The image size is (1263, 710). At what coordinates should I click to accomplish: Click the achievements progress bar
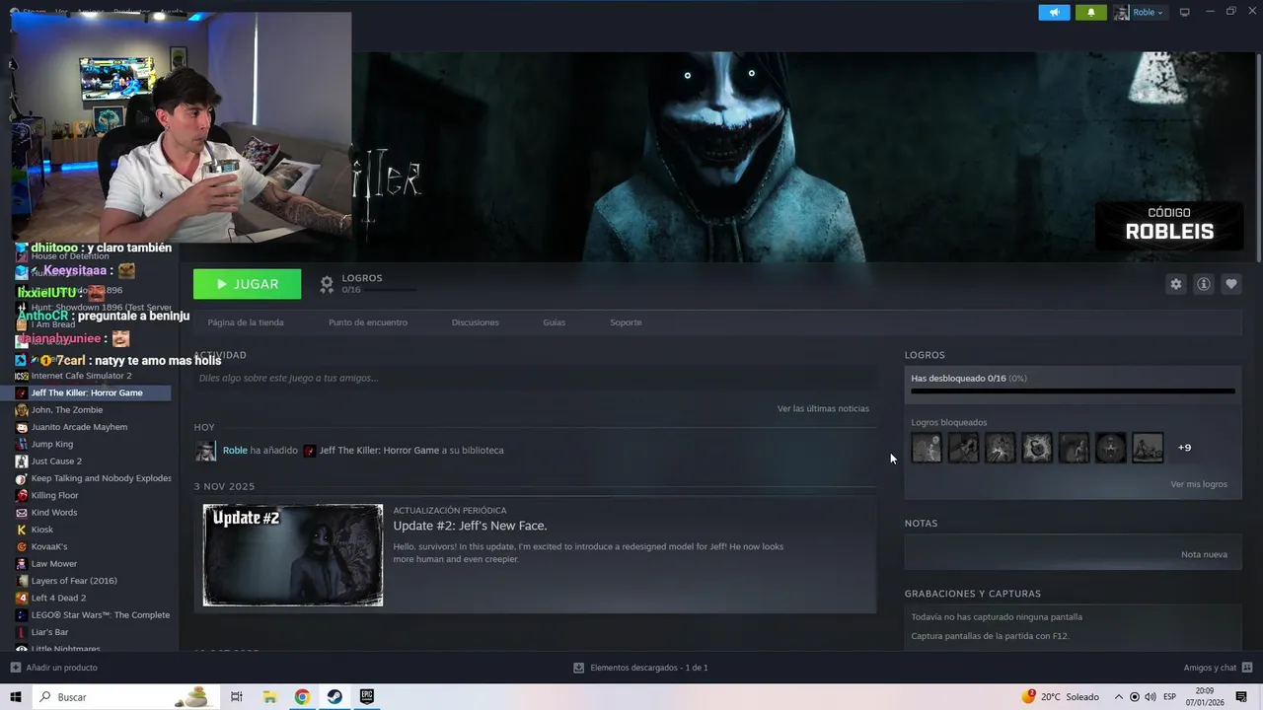pos(1073,391)
